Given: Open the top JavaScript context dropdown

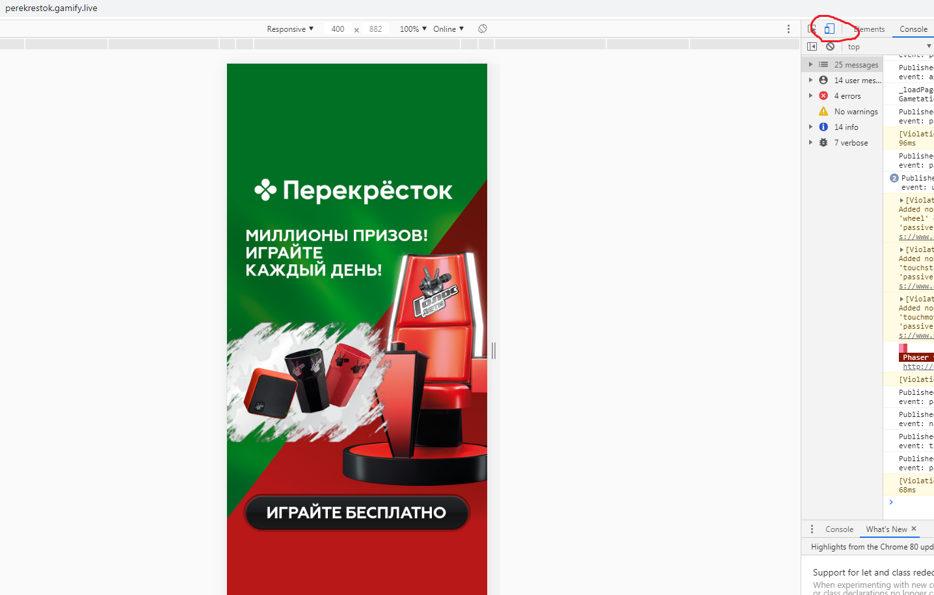Looking at the screenshot, I should pos(889,46).
